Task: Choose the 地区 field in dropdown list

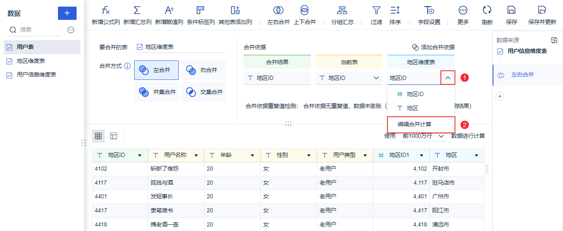Action: pos(412,108)
